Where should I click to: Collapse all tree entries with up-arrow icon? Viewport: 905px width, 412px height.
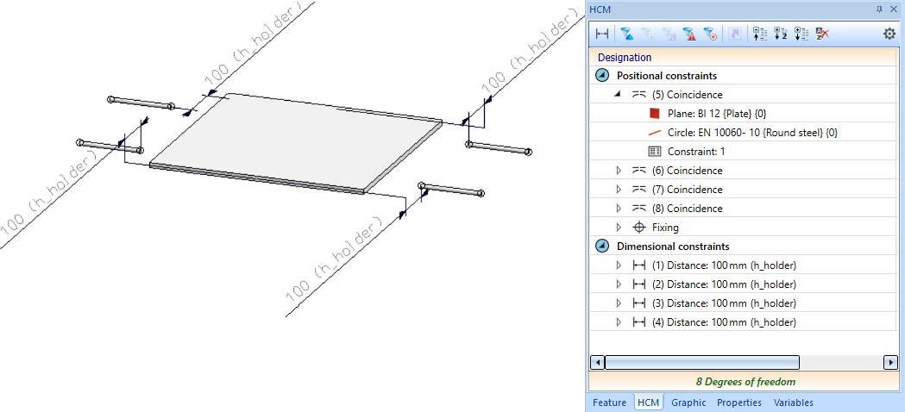[x=760, y=34]
